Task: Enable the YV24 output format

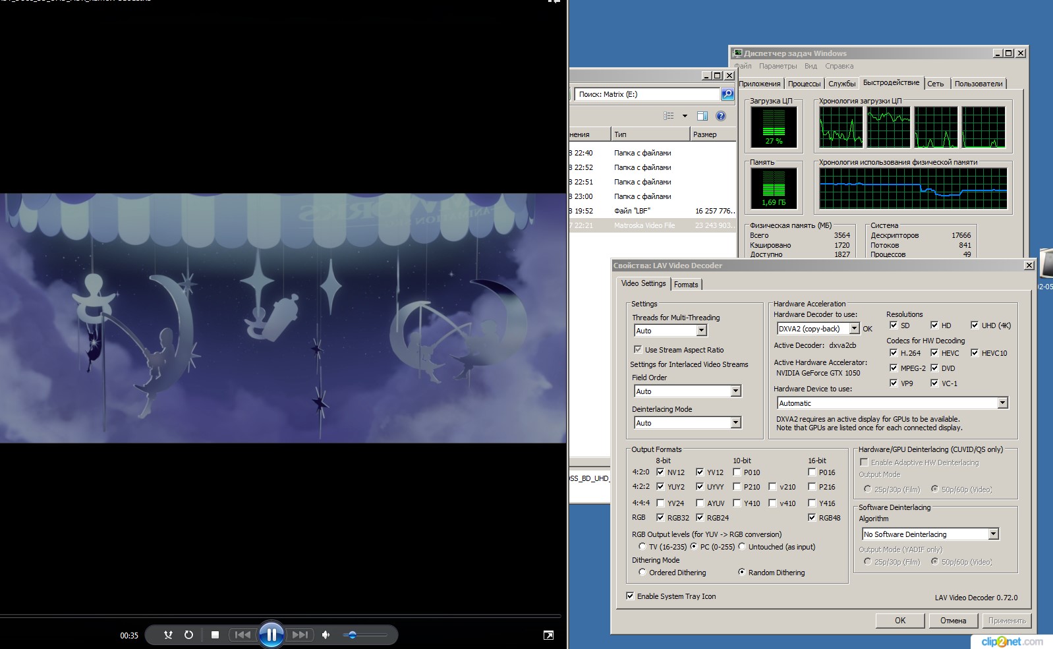Action: [x=660, y=503]
